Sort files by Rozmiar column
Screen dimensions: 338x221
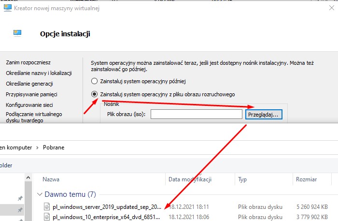306,179
